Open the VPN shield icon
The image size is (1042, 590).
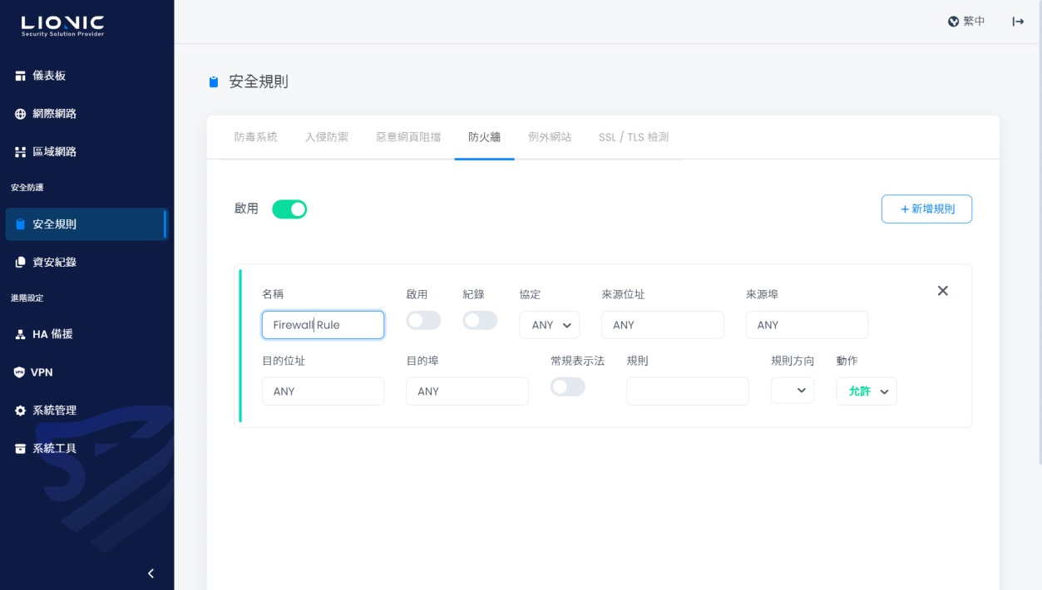(x=20, y=372)
